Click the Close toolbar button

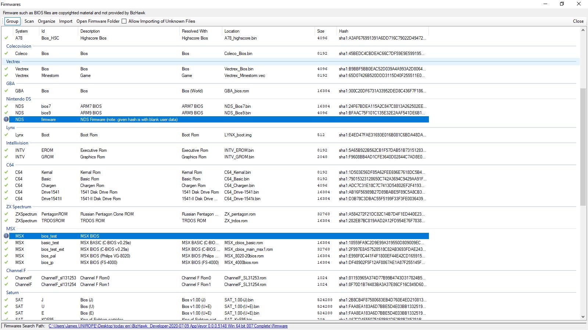coord(578,21)
